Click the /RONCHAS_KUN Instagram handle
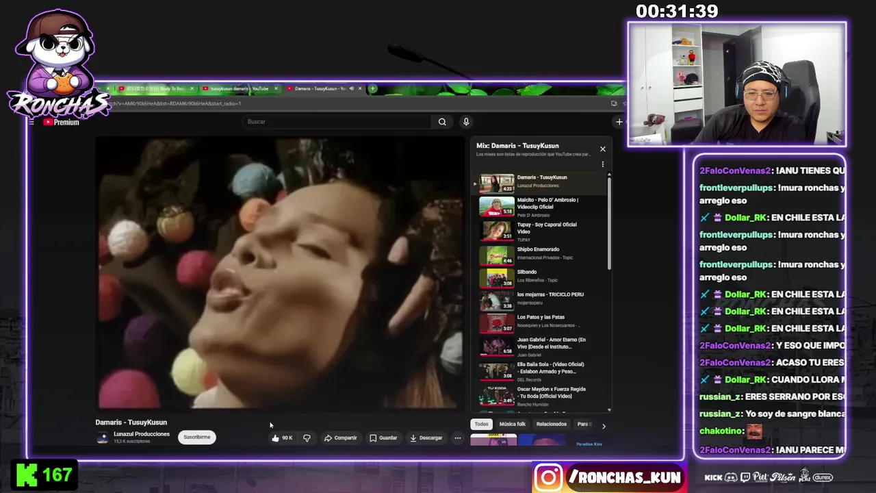Viewport: 876px width, 493px height. point(625,477)
